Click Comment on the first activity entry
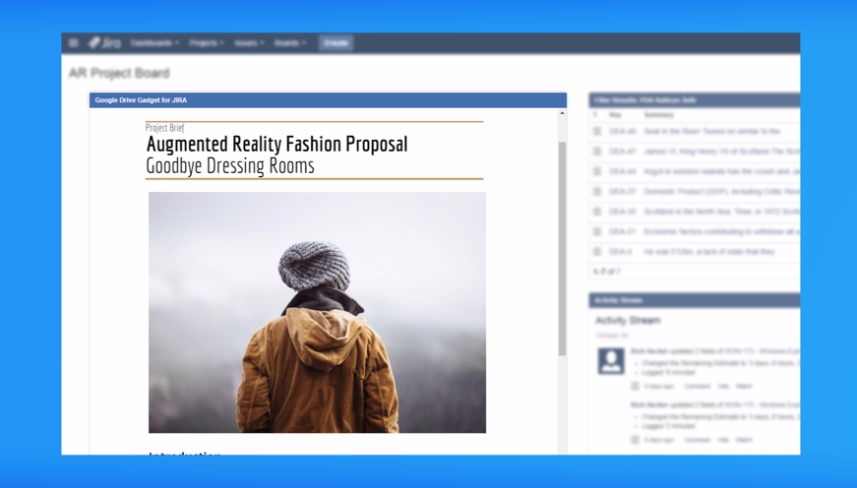 (697, 387)
